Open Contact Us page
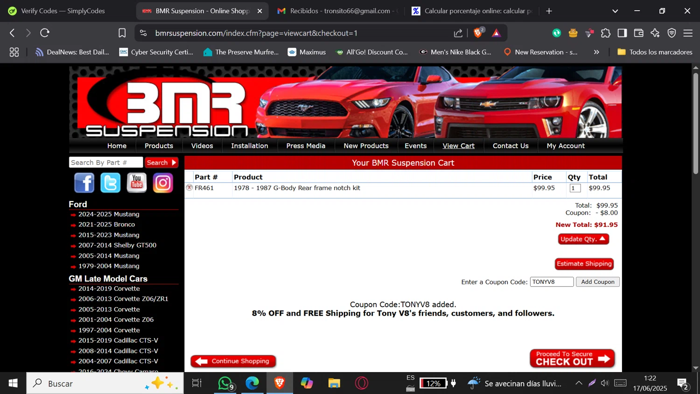 pos(511,146)
